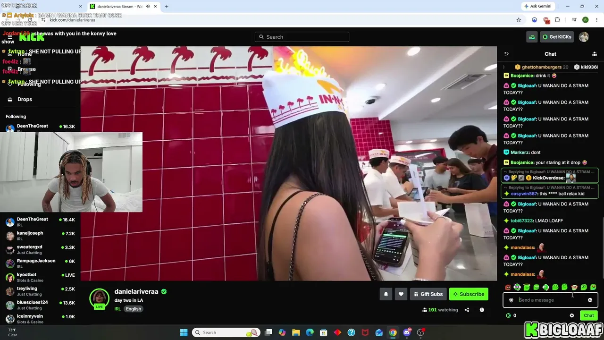The height and width of the screenshot is (340, 604).
Task: Open Task View on the taskbar
Action: pos(268,332)
